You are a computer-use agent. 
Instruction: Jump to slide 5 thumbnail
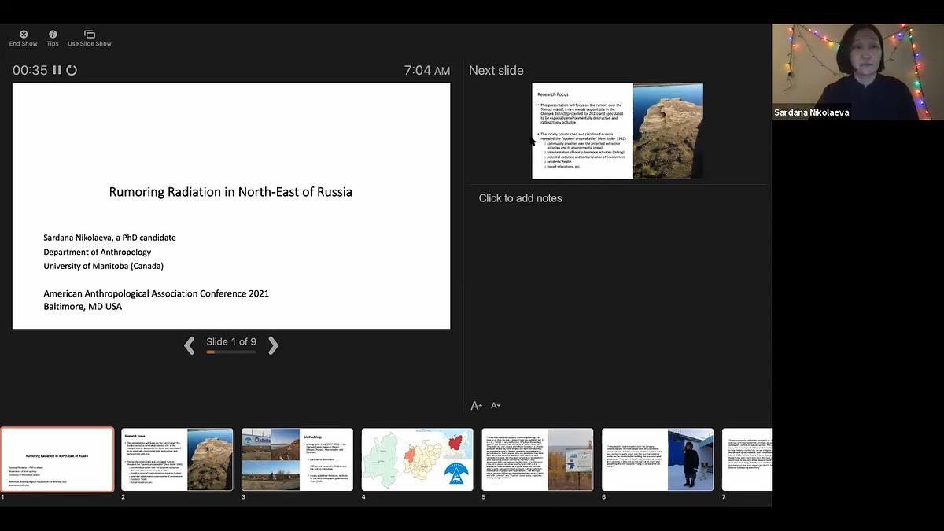(x=537, y=459)
